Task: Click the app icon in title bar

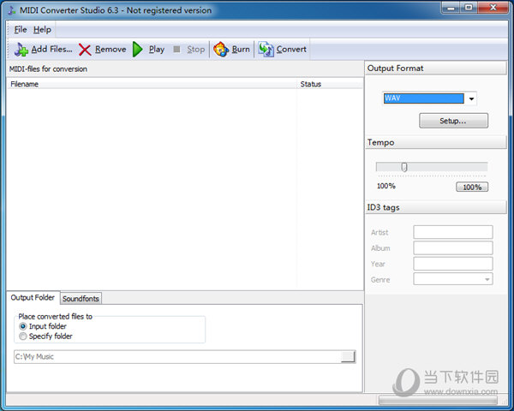Action: coord(11,10)
